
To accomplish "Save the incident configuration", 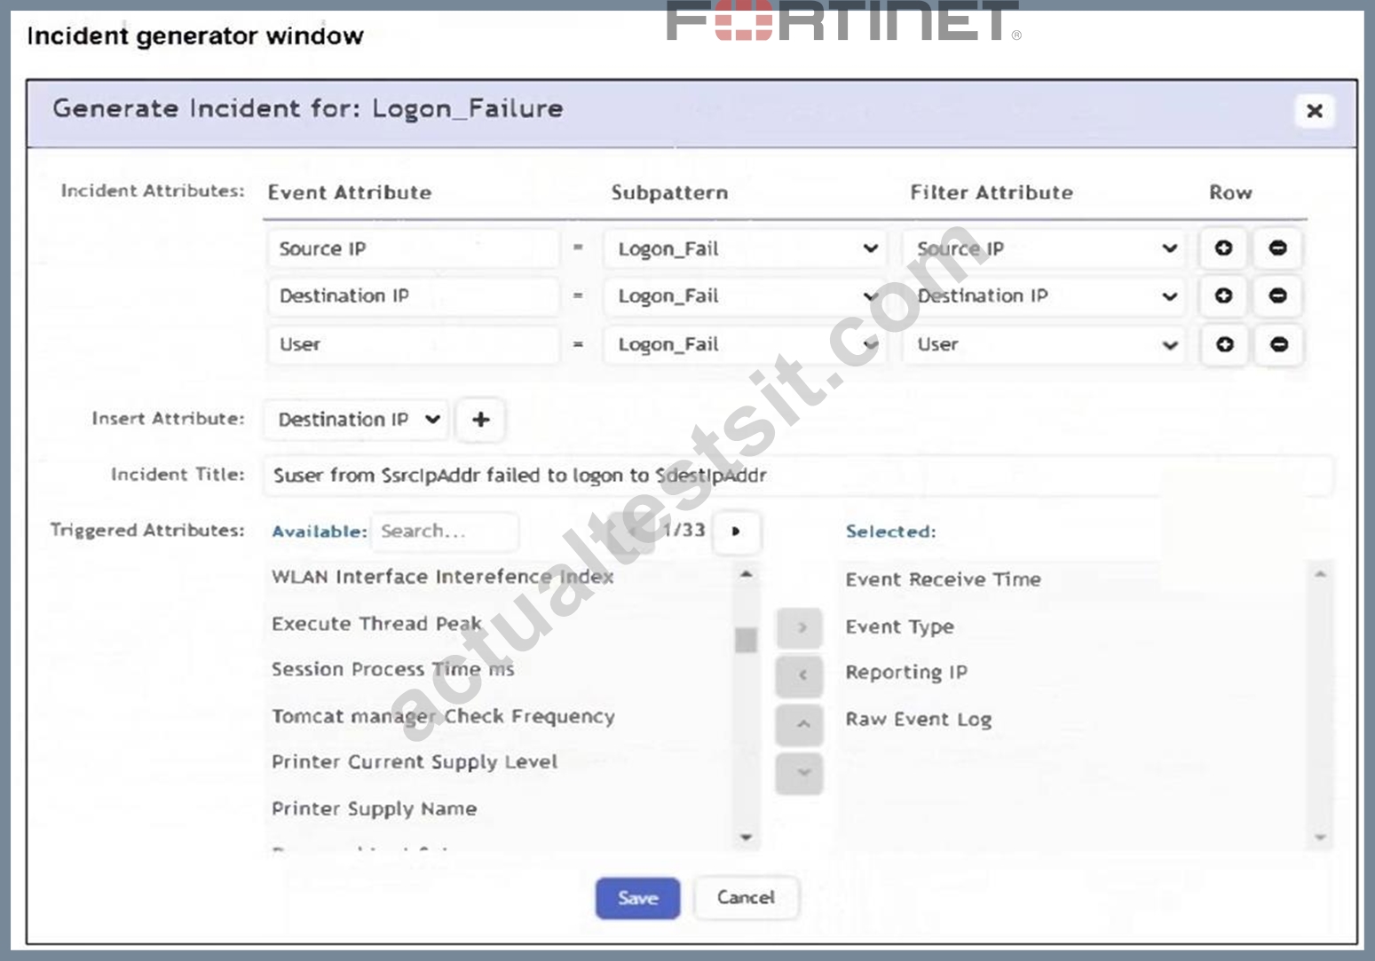I will click(x=637, y=898).
